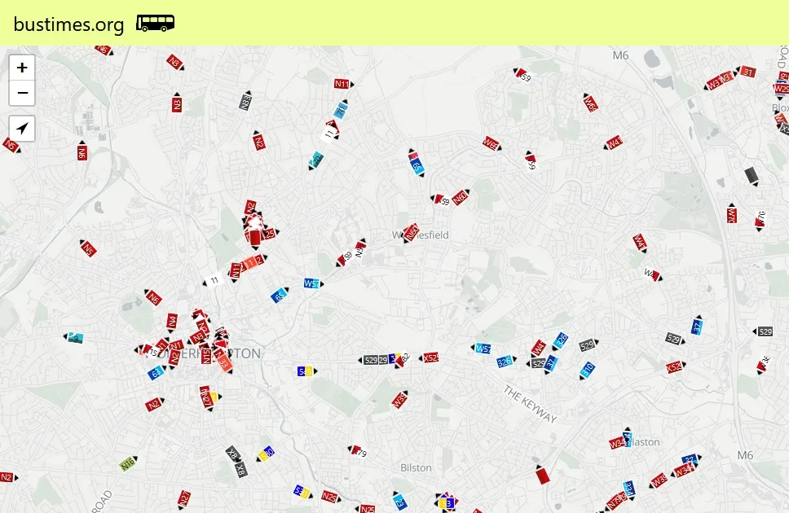Open the bustimes.org home link
This screenshot has height=513, width=789.
click(x=69, y=24)
